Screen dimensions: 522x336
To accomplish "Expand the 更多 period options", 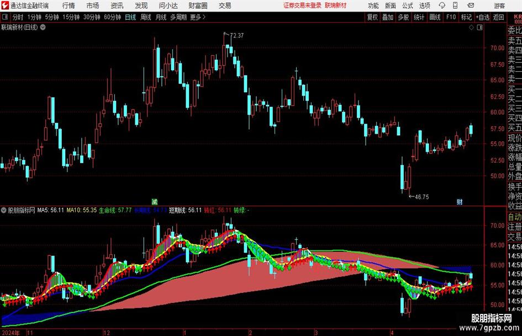I will [x=198, y=17].
